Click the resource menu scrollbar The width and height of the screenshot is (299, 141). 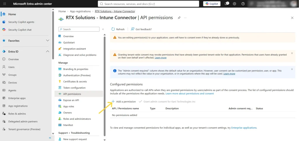(x=105, y=86)
